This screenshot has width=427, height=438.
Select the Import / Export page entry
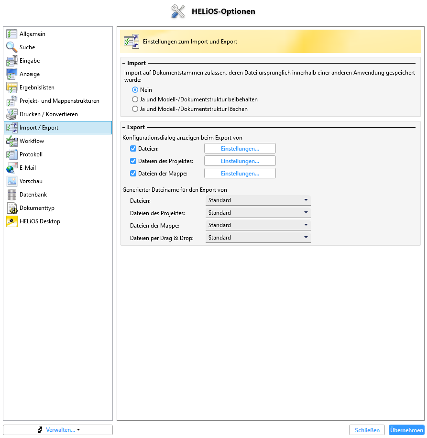tap(58, 128)
